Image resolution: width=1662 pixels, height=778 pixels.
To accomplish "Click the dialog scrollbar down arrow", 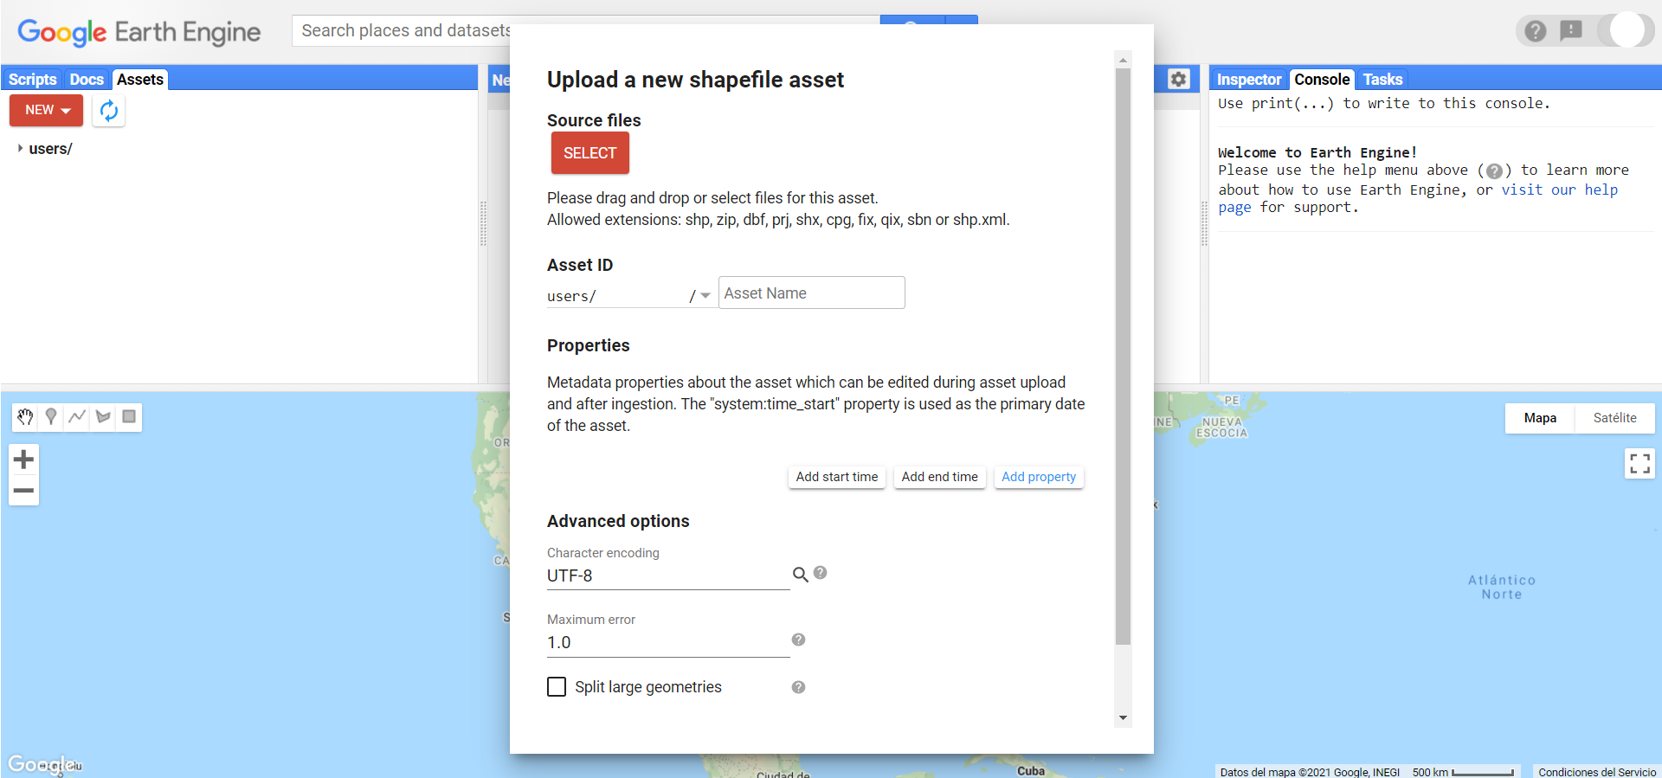I will tap(1123, 717).
